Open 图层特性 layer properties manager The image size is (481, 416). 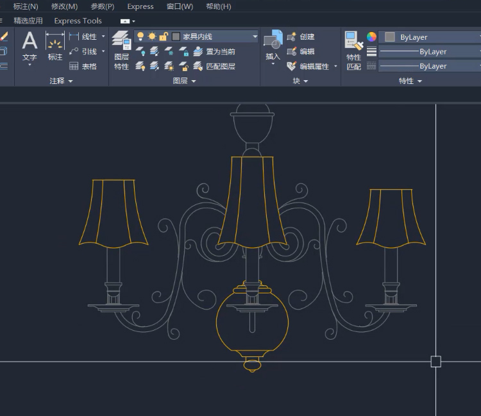coord(121,51)
